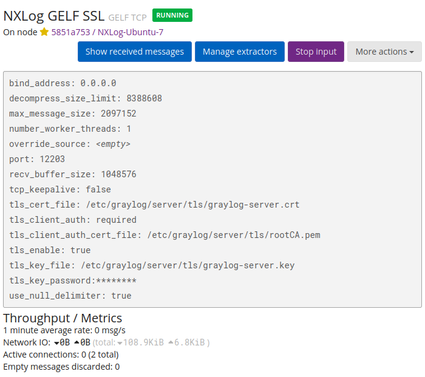
Task: Click the NXLog GELF SSL input title
Action: [54, 16]
